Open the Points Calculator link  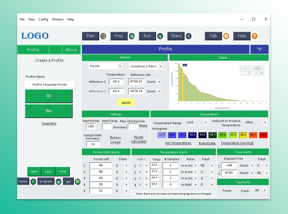tap(139, 139)
